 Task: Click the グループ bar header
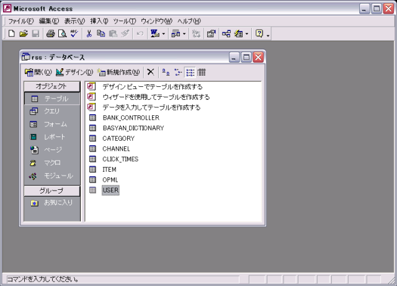[51, 190]
